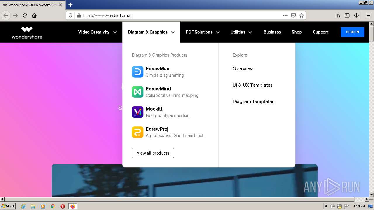Open the EdrawMind product icon
The width and height of the screenshot is (374, 210).
pyautogui.click(x=137, y=92)
